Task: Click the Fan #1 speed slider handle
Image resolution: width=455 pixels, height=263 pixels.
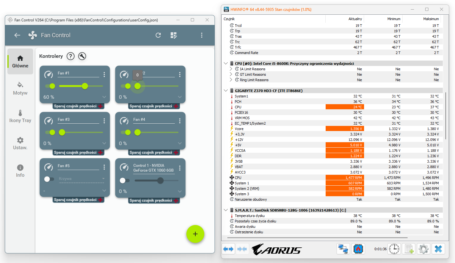Action: 85,86
